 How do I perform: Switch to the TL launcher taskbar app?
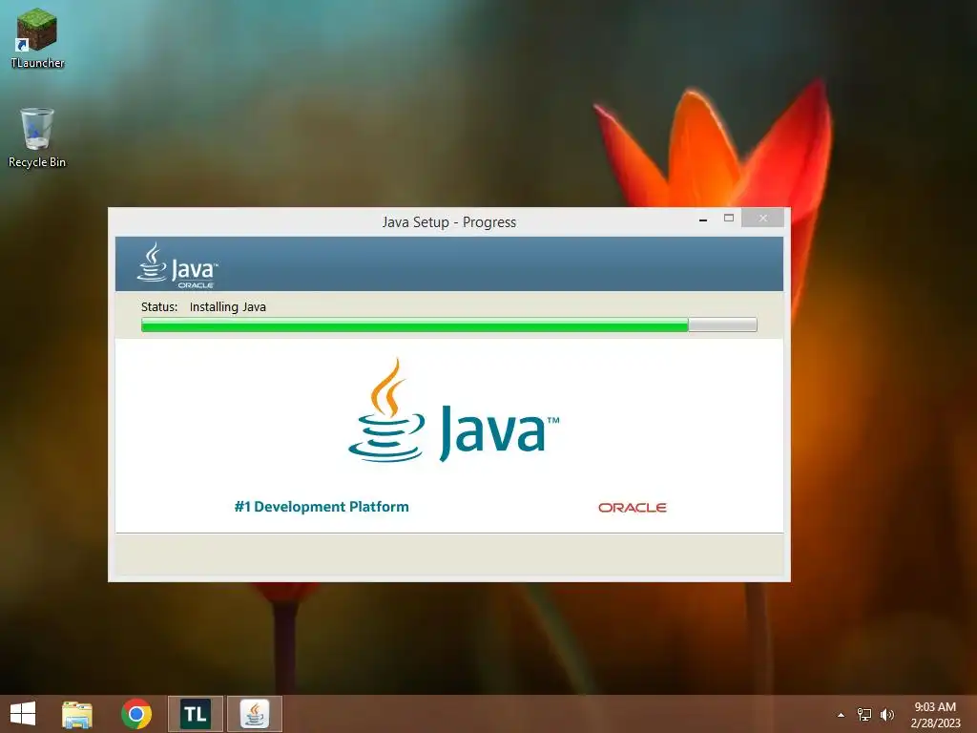tap(195, 714)
